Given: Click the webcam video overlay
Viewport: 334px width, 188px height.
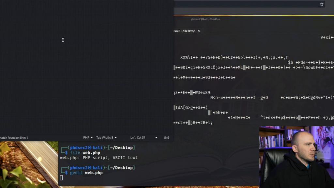Looking at the screenshot, I should (x=296, y=157).
